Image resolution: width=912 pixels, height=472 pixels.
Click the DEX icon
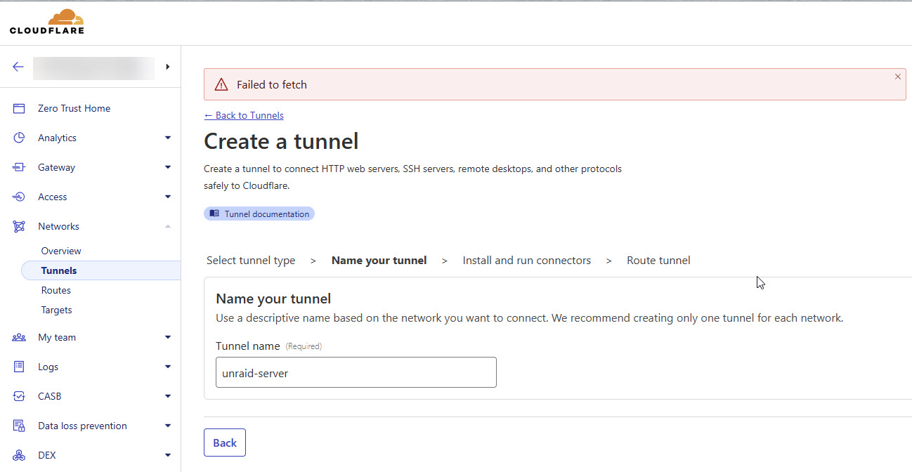click(x=19, y=455)
